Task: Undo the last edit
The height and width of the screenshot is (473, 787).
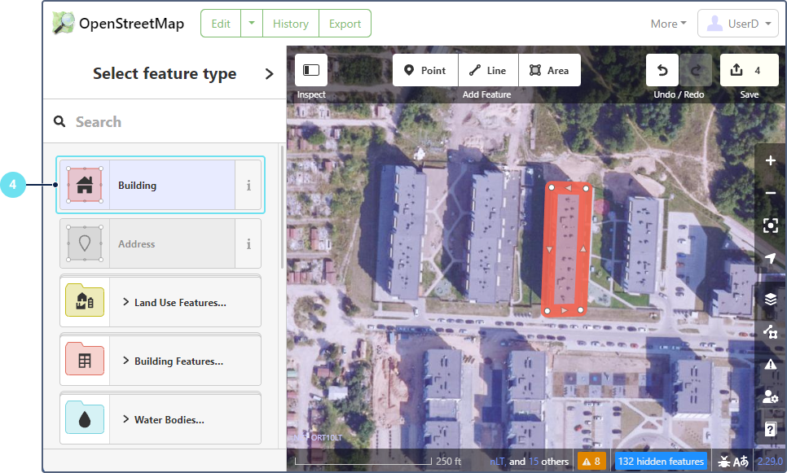Action: coord(662,71)
